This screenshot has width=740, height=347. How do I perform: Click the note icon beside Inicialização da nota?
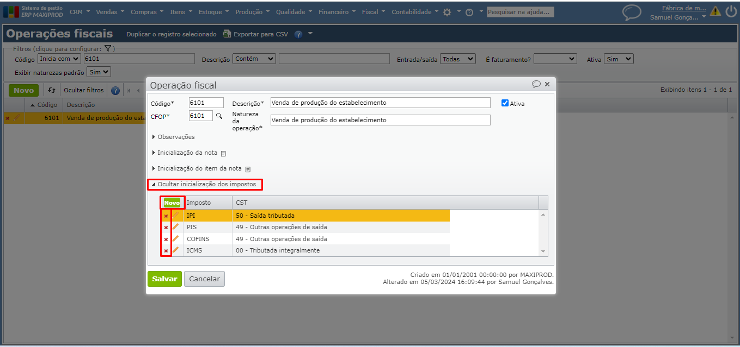point(223,154)
